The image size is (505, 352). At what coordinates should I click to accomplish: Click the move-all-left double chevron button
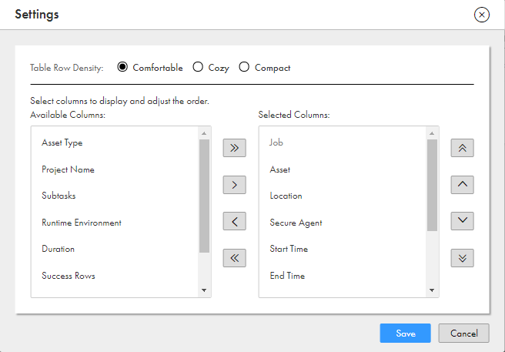click(x=235, y=258)
